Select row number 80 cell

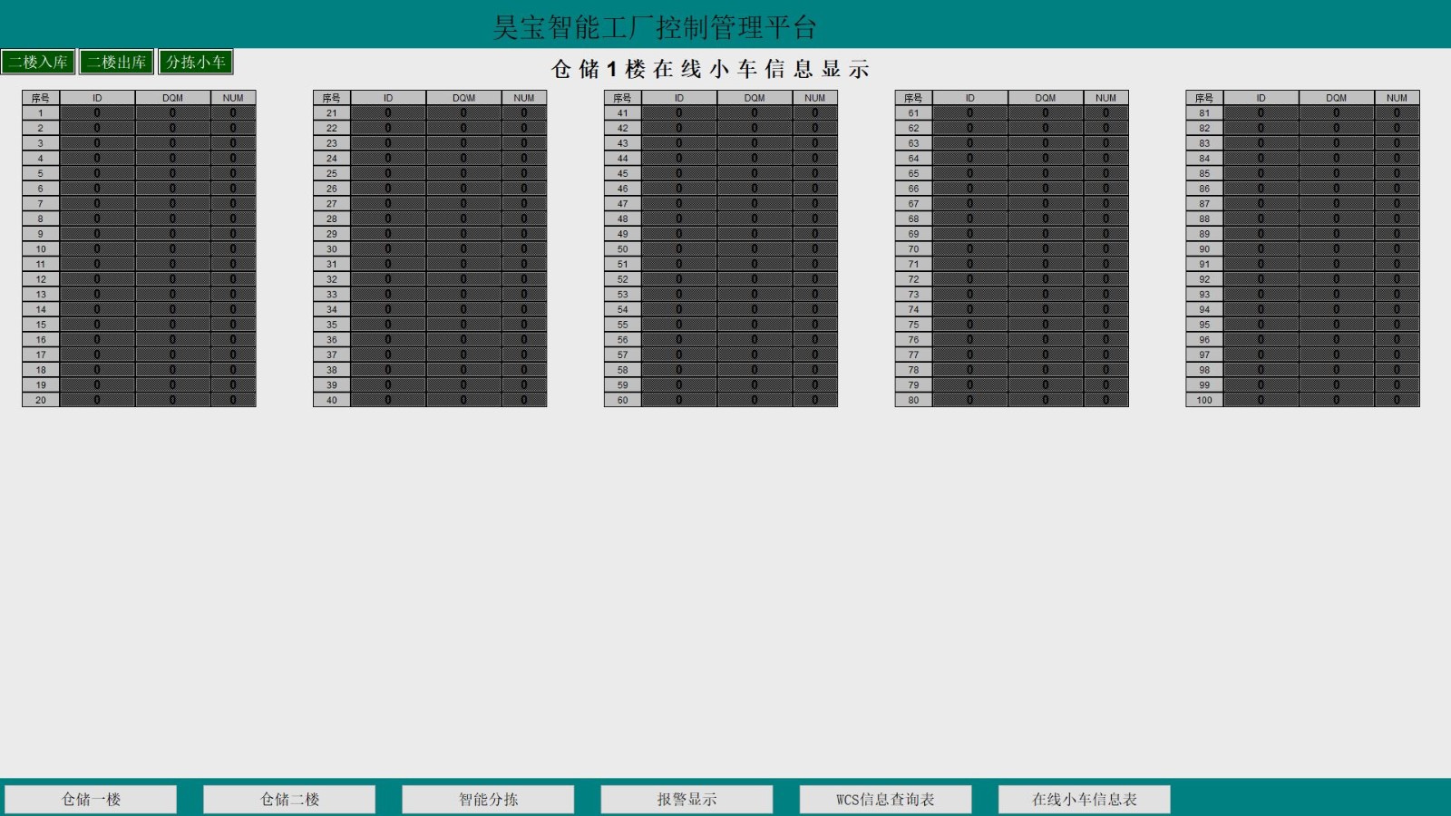coord(913,400)
